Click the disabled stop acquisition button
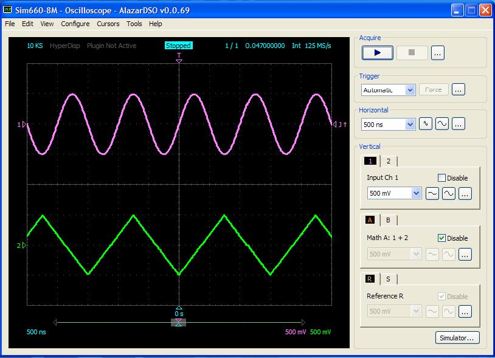Viewport: 495px width, 358px height. point(412,53)
